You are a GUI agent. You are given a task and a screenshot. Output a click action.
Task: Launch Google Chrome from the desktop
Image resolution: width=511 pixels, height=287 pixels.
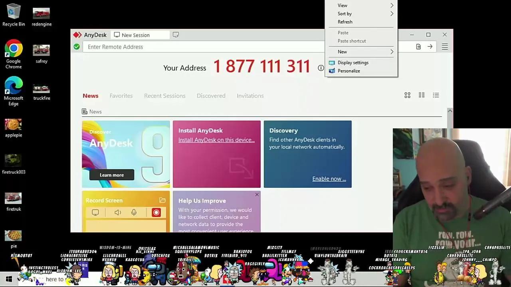tap(14, 54)
